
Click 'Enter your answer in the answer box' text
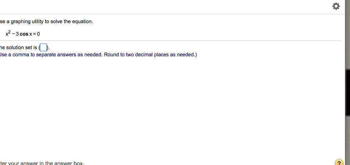coord(42,163)
